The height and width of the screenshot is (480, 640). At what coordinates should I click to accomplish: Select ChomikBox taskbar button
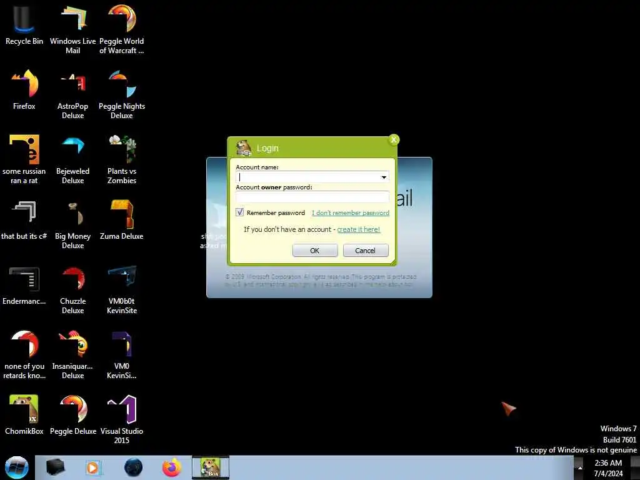[211, 467]
